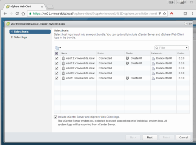
Task: Open the Chrome three-dot menu
Action: (x=192, y=14)
